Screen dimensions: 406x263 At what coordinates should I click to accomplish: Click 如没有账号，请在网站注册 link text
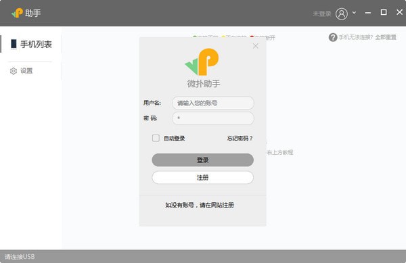click(x=200, y=205)
